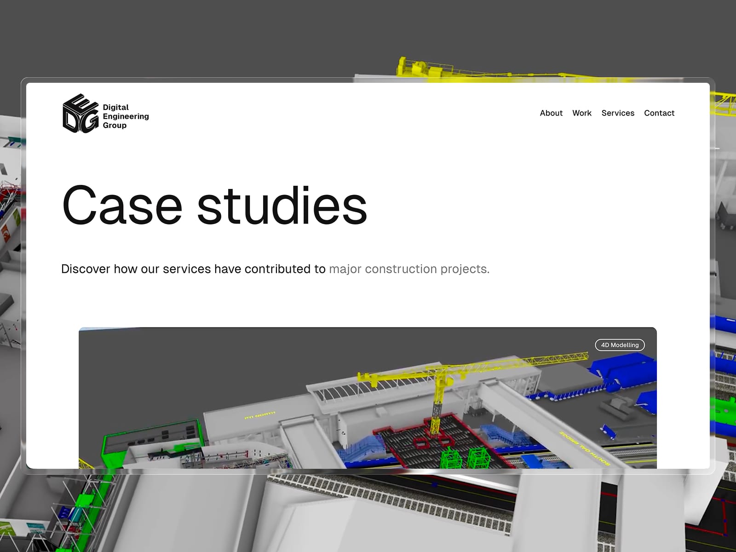Click the DEG cube logo icon

coord(80,114)
